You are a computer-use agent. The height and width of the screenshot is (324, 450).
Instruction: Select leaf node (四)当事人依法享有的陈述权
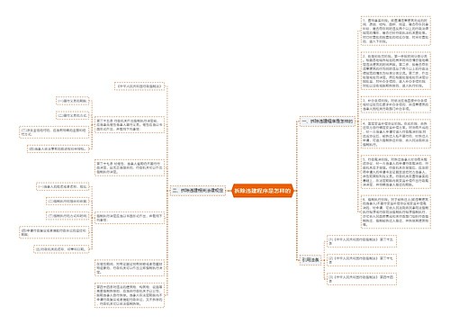[x=58, y=148]
